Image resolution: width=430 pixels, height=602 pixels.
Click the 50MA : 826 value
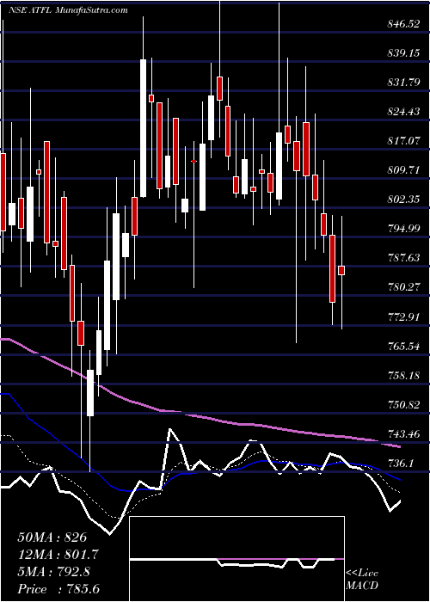(x=52, y=537)
